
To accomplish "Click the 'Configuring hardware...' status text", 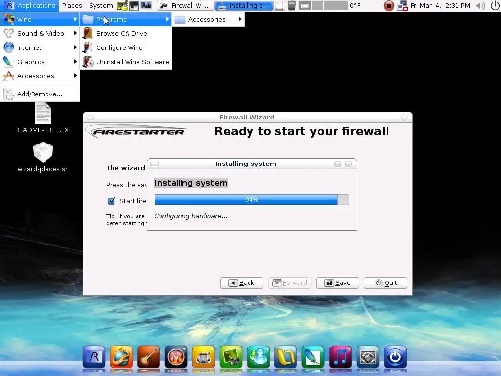I will pos(190,216).
